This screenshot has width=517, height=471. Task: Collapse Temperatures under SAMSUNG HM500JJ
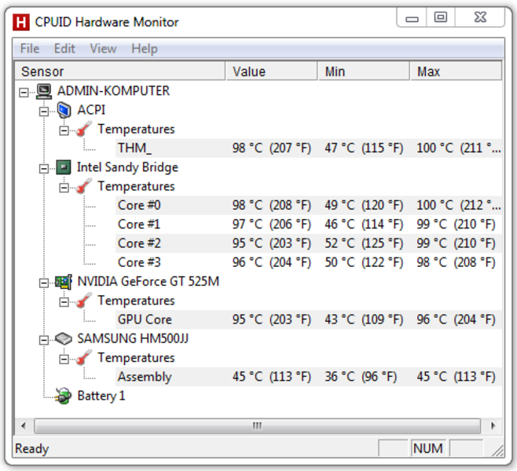click(64, 359)
